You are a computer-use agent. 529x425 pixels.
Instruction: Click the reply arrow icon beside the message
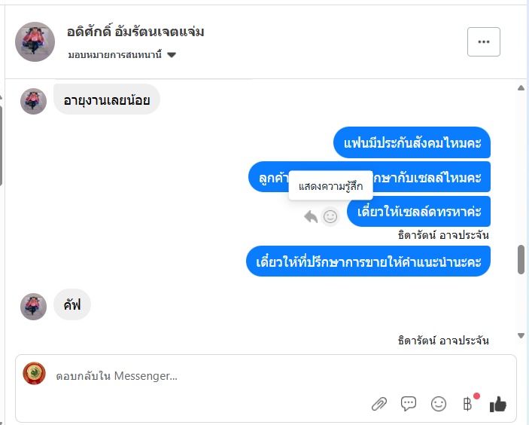pos(311,217)
